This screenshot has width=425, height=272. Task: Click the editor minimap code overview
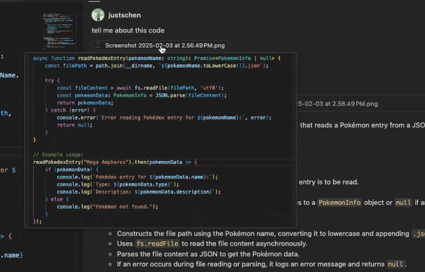click(x=58, y=31)
